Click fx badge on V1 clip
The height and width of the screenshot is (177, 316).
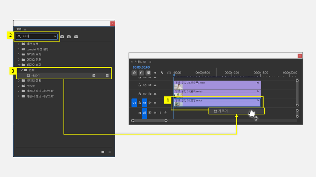coord(258,100)
